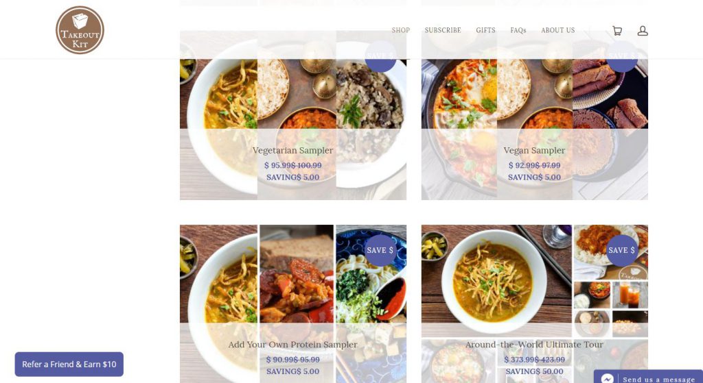
Task: Open the SHOP menu
Action: coord(401,30)
